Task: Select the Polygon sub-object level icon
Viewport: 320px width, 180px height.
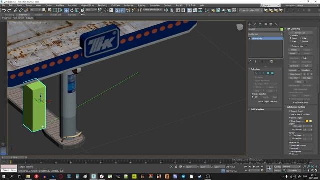Action: 268,73
